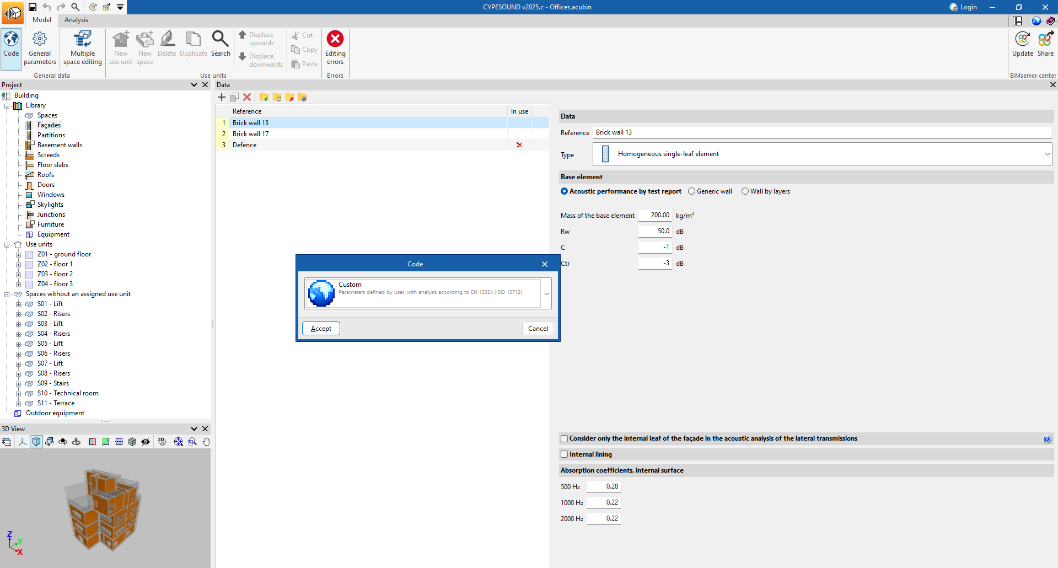Open the Type dropdown for element
1058x568 pixels.
(x=1046, y=154)
